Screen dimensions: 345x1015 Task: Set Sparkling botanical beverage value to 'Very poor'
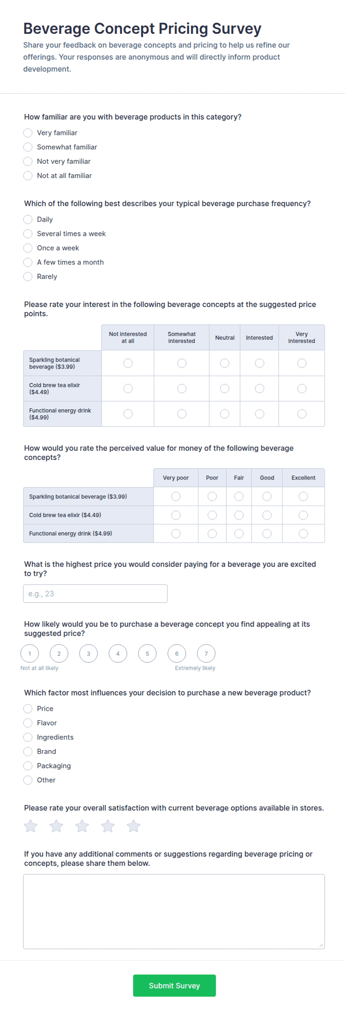(176, 496)
